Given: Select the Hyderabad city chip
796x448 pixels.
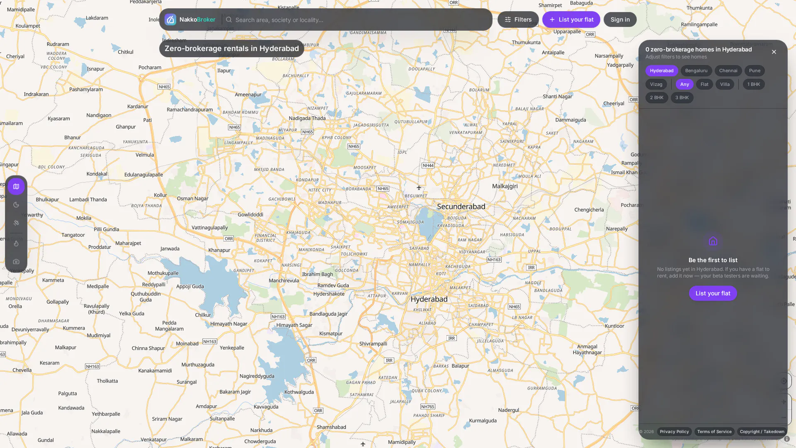Looking at the screenshot, I should click(662, 71).
